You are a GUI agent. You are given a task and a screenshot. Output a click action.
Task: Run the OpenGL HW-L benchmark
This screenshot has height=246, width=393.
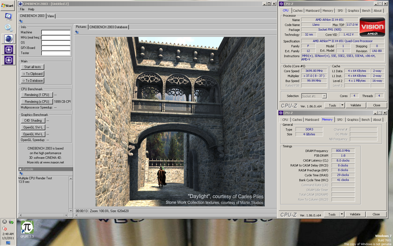coord(33,134)
